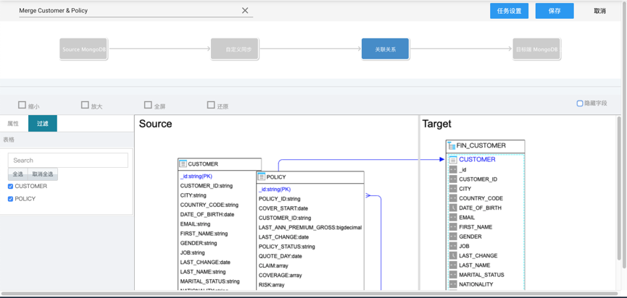Click field type icon beside Target EMAIL
The height and width of the screenshot is (298, 627).
pyautogui.click(x=453, y=218)
